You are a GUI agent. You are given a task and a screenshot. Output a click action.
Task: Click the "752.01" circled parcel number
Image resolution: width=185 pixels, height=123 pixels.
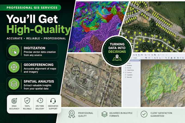click(x=76, y=71)
